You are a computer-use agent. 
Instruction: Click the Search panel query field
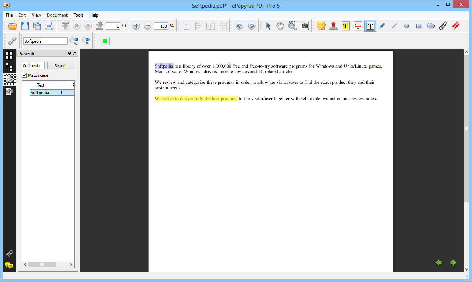(33, 65)
